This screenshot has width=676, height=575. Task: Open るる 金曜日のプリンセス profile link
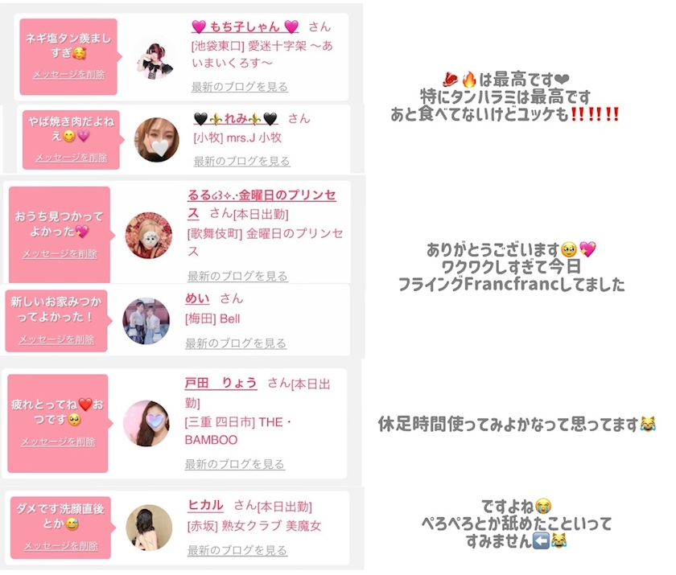coord(262,203)
